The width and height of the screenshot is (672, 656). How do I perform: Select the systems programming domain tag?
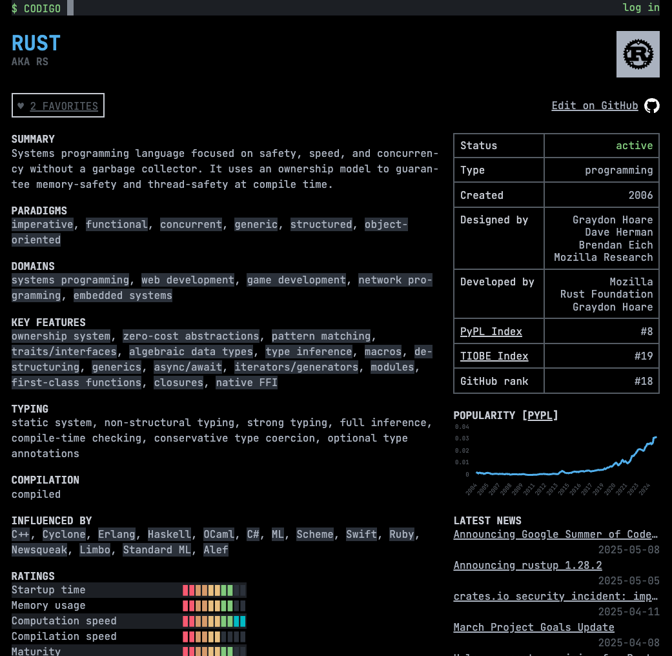click(x=70, y=280)
